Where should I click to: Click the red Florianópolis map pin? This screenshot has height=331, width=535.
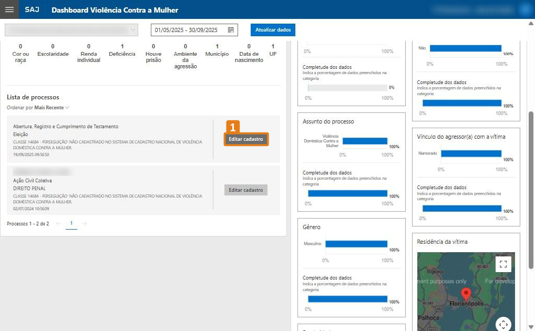point(465,294)
